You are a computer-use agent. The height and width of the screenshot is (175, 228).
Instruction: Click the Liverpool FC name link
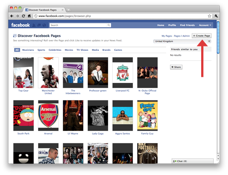tap(122, 91)
